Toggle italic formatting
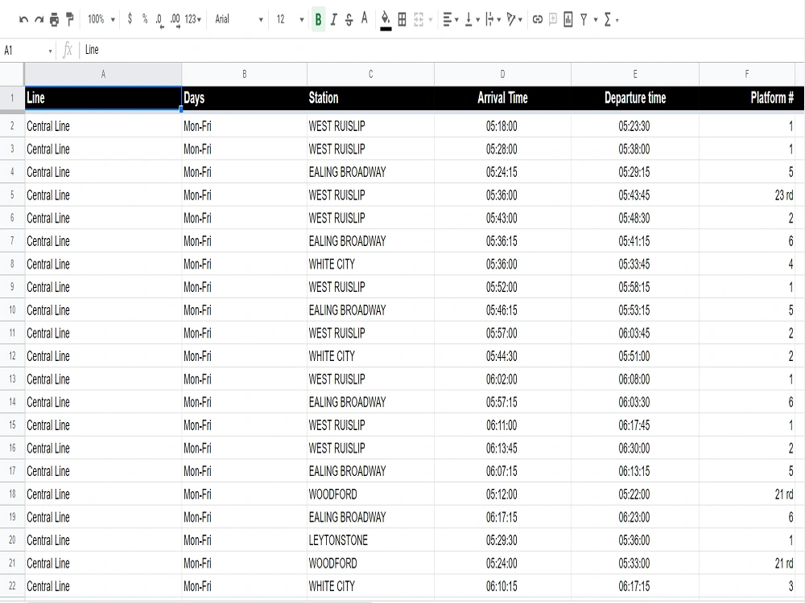This screenshot has width=805, height=603. (334, 20)
